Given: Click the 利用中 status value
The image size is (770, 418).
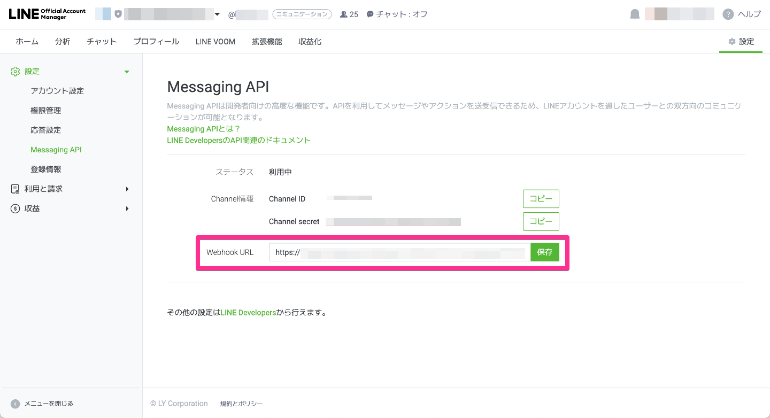Looking at the screenshot, I should 280,172.
